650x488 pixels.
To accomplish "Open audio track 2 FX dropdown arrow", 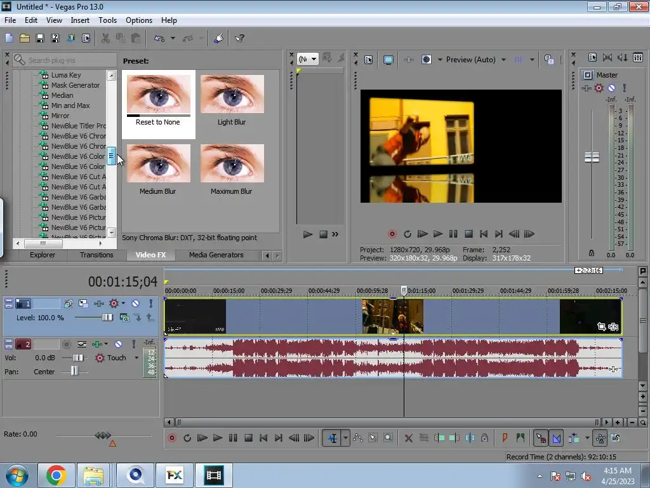I will click(106, 344).
